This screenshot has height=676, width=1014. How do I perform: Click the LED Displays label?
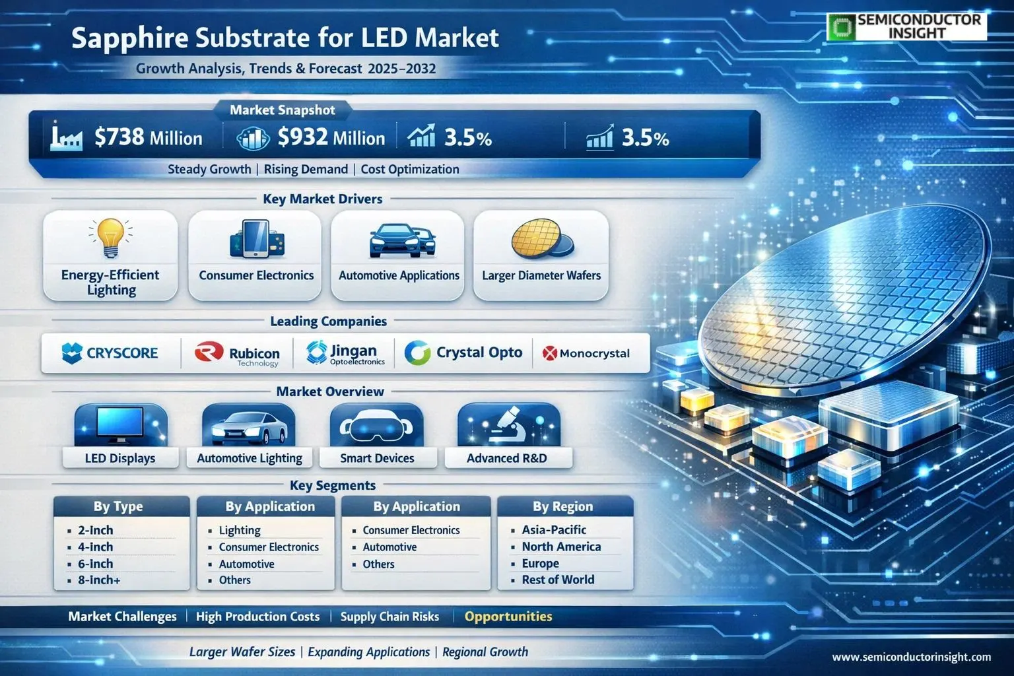pos(120,458)
